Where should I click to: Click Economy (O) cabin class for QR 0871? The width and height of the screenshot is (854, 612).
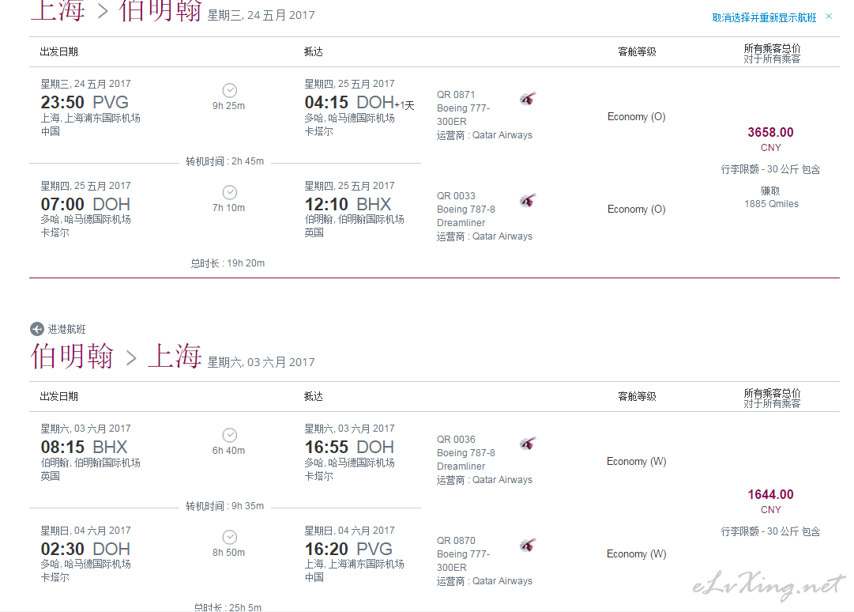636,117
